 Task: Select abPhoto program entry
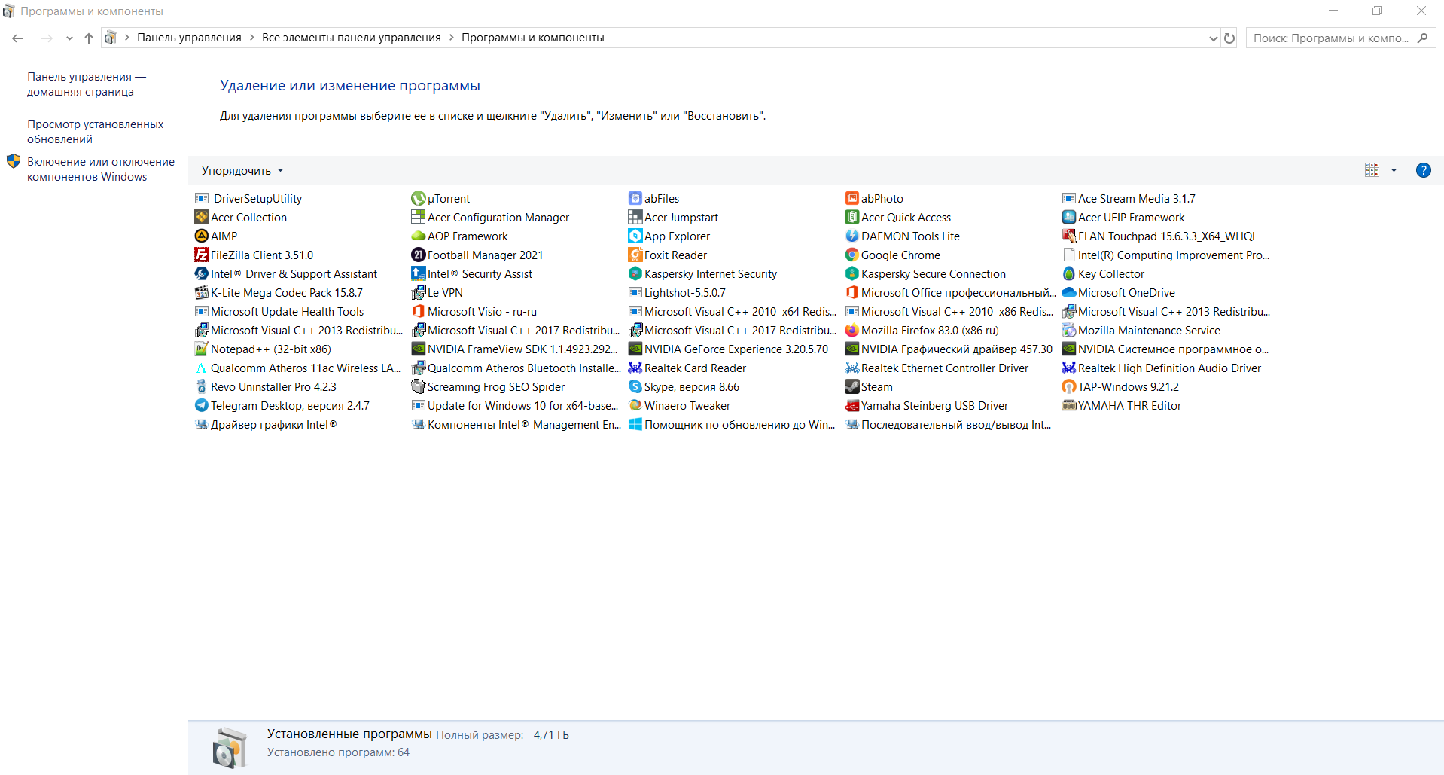(x=874, y=199)
